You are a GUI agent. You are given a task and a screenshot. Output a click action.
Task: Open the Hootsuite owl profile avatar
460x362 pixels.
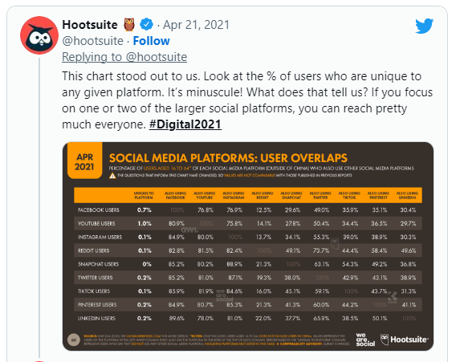tap(39, 35)
